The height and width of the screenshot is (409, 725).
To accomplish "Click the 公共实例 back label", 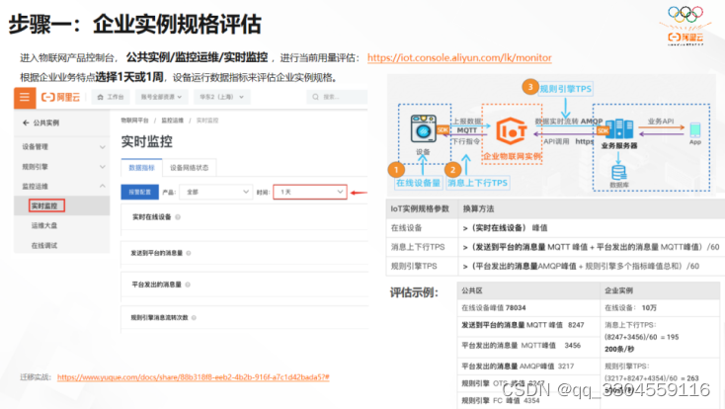I will (x=46, y=123).
